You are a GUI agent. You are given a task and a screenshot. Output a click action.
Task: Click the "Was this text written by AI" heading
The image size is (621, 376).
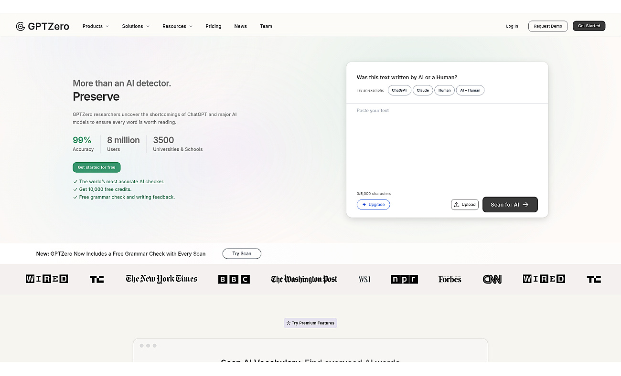point(407,77)
